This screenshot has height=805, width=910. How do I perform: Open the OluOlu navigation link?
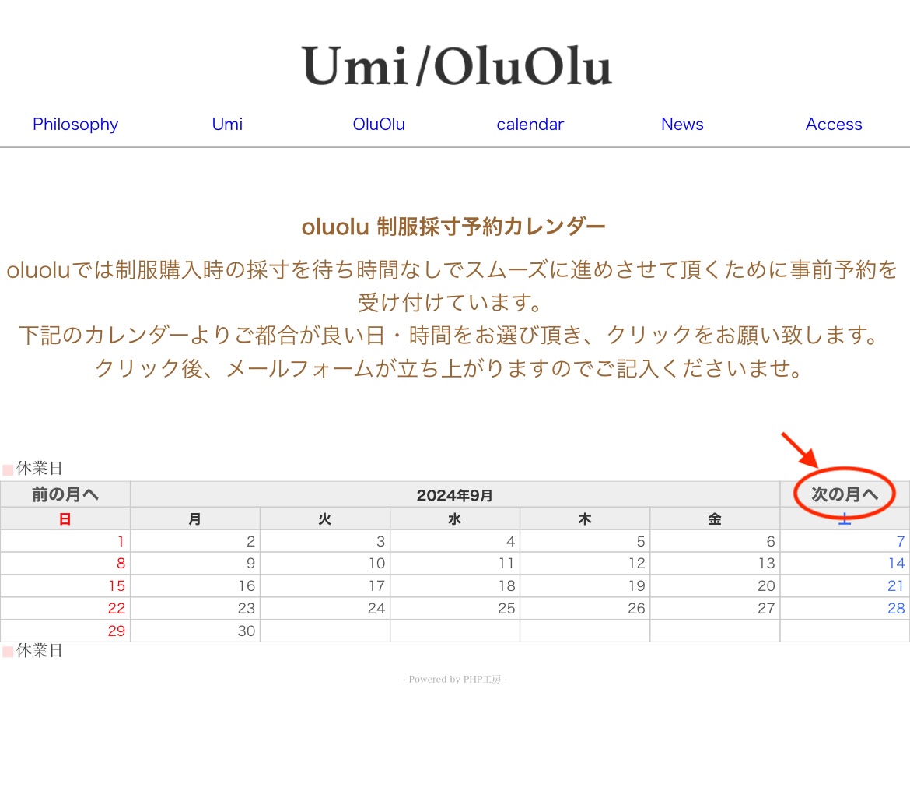pyautogui.click(x=379, y=125)
